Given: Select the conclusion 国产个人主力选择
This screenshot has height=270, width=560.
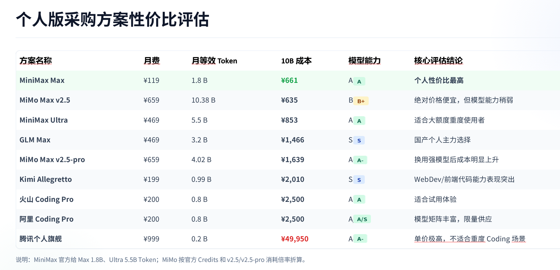Looking at the screenshot, I should [x=442, y=140].
